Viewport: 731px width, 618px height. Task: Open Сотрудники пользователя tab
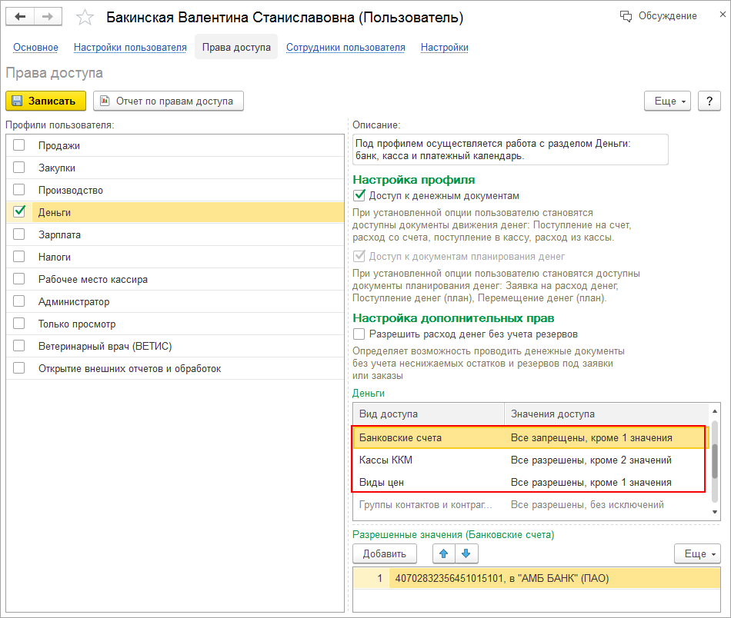click(345, 48)
